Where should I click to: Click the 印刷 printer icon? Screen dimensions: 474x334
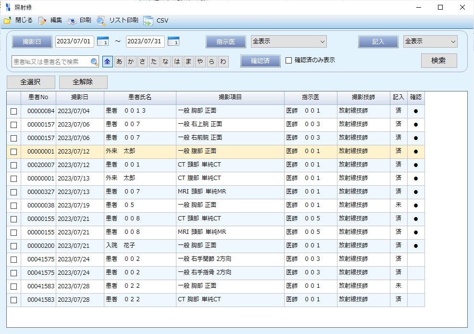point(72,20)
